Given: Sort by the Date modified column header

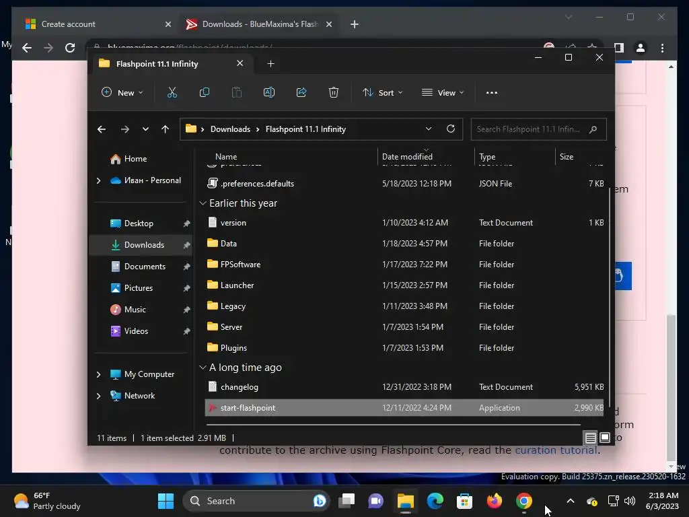Looking at the screenshot, I should point(426,156).
